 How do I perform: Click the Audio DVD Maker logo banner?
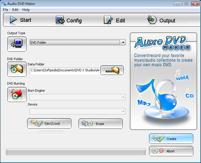(163, 43)
